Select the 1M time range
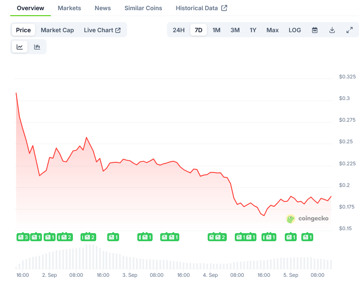 (216, 30)
